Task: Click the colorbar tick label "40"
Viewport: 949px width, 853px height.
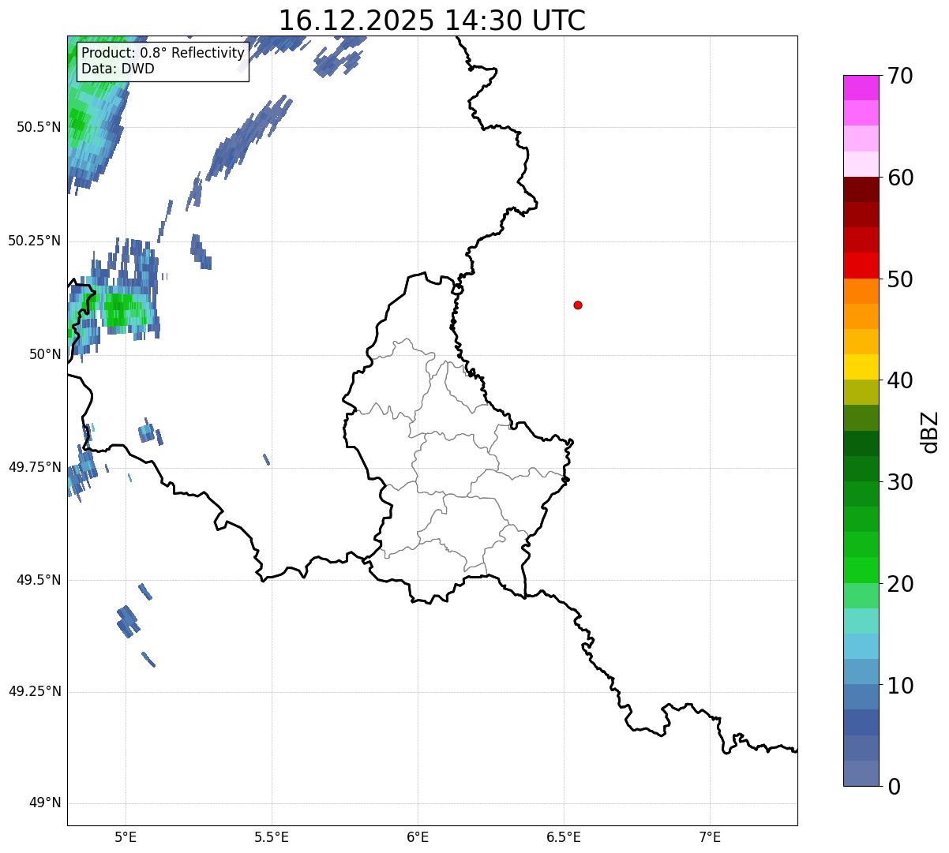Action: click(900, 380)
